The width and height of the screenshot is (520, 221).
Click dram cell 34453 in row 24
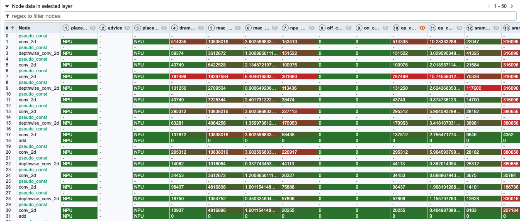pyautogui.click(x=188, y=175)
